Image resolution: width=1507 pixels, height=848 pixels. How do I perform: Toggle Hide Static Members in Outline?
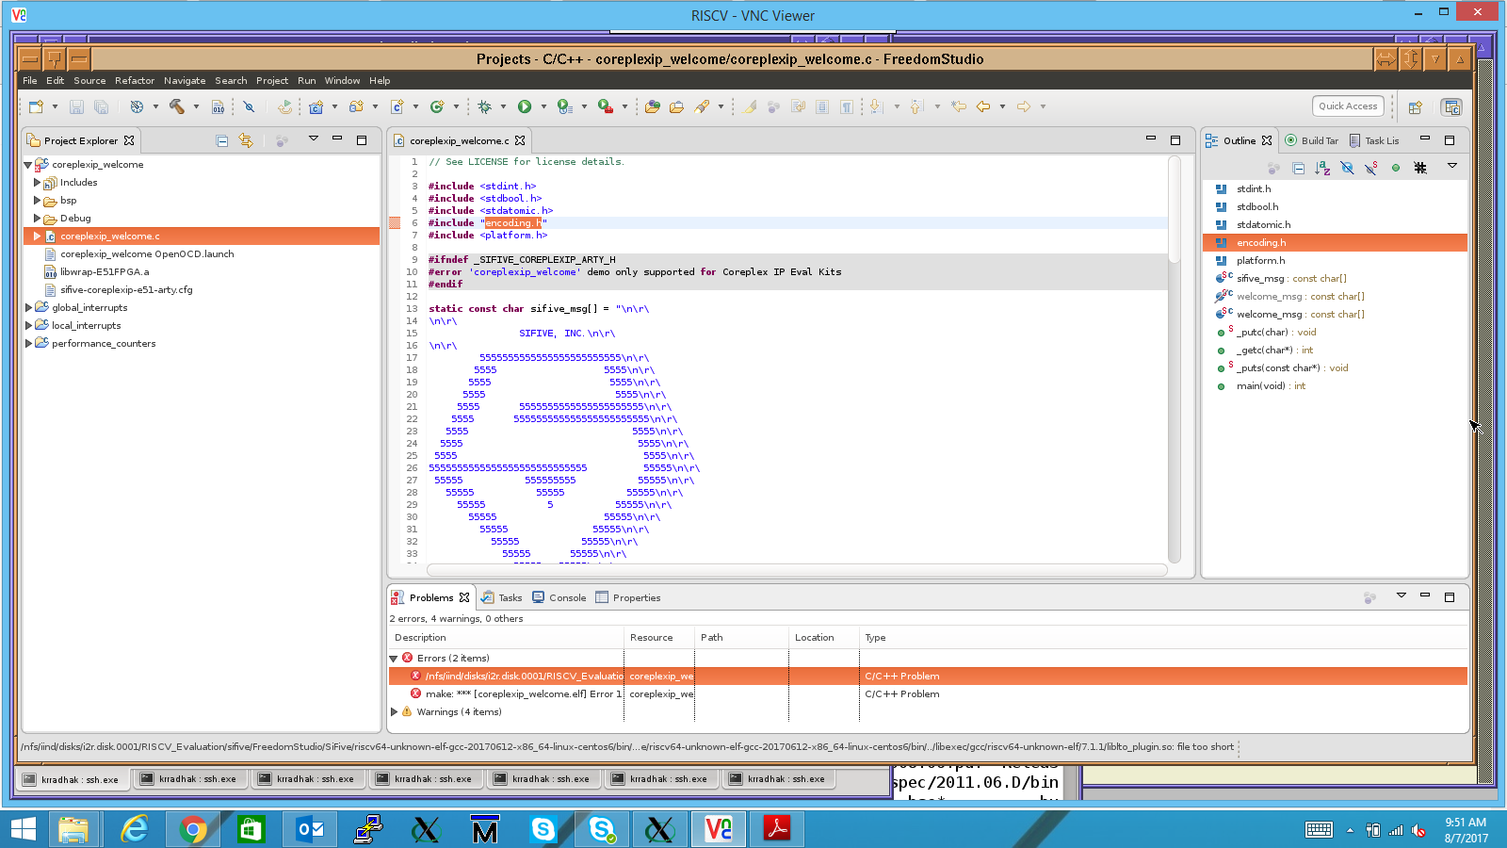tap(1371, 168)
